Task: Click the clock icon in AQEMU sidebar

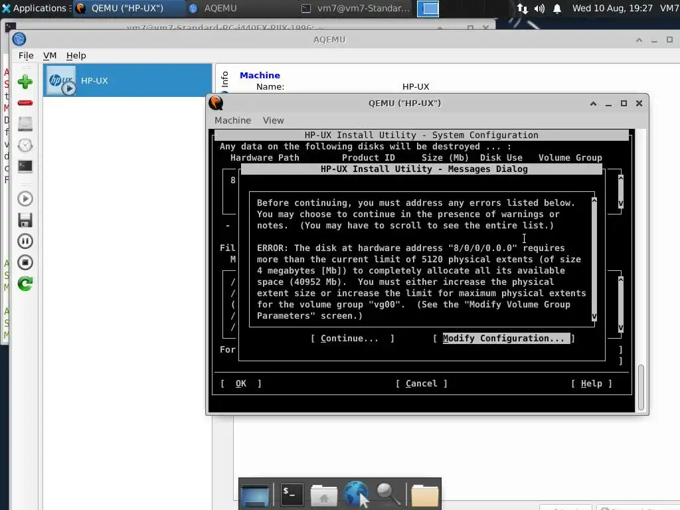Action: tap(25, 145)
